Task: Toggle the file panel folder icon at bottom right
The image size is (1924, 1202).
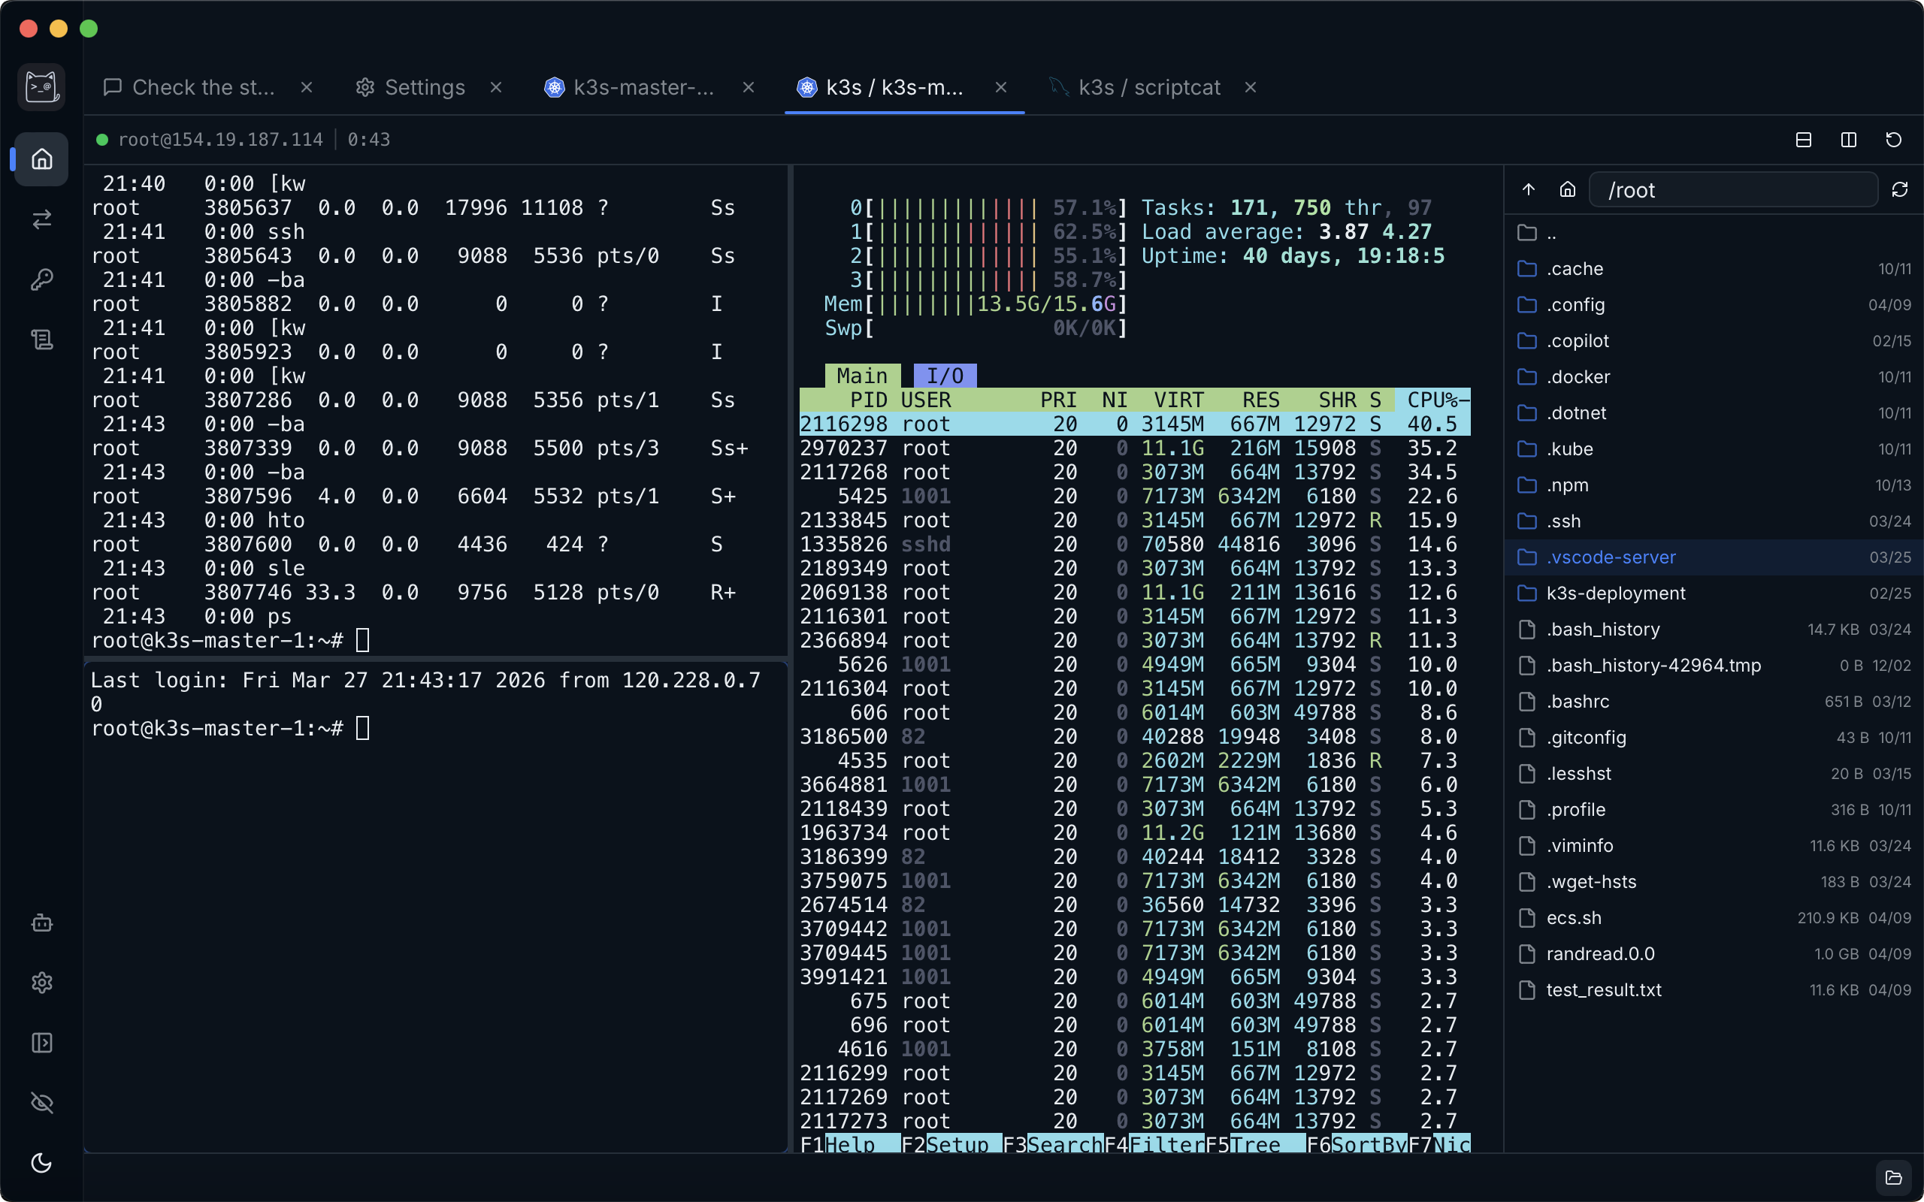Action: pos(1894,1177)
